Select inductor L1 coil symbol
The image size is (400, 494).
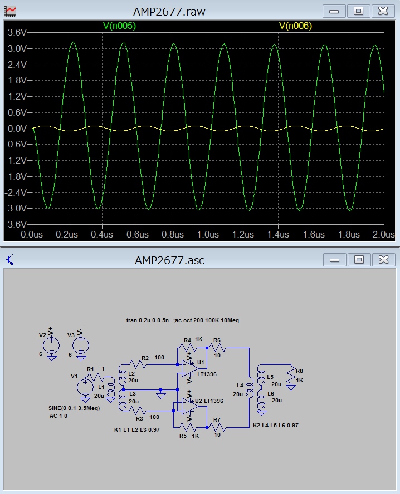(x=110, y=387)
